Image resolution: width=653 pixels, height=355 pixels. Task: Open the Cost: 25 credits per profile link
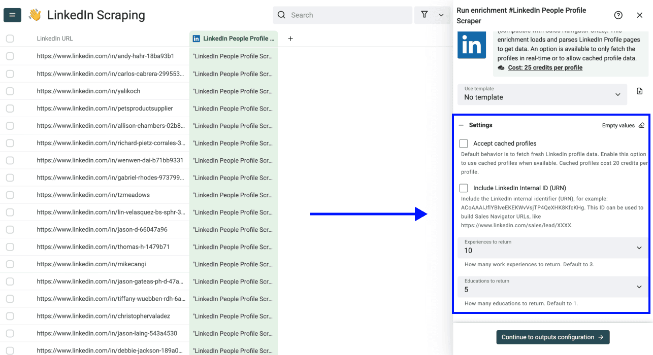(545, 67)
